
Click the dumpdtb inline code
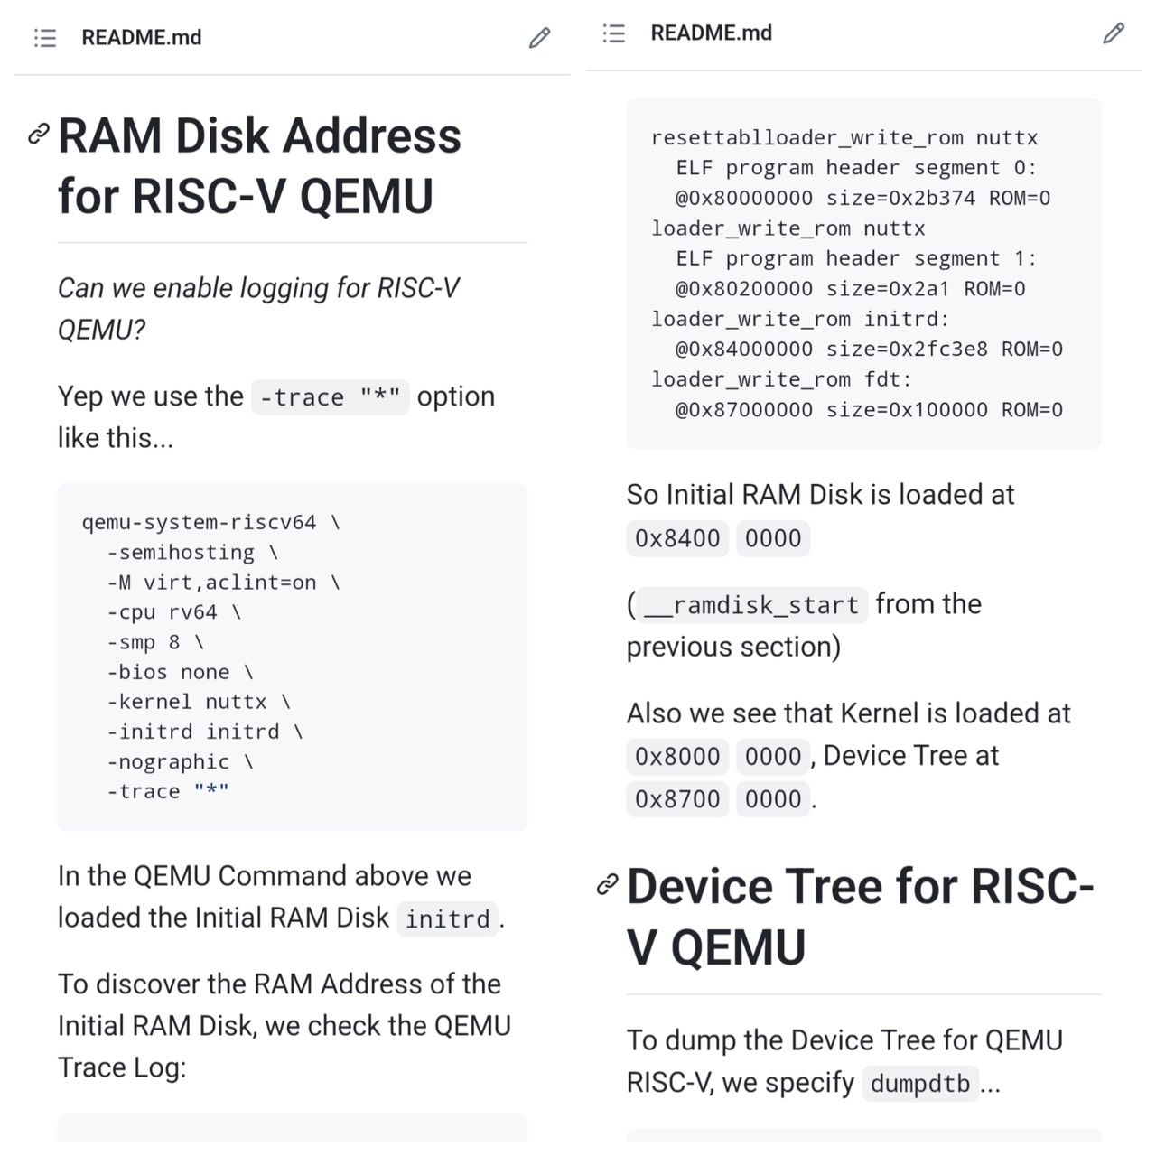point(919,1083)
